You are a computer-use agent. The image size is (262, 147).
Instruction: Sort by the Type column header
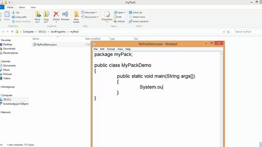[112, 39]
